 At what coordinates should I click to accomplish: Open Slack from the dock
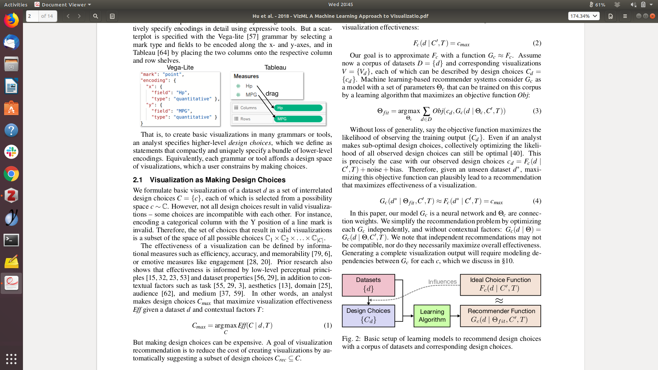pyautogui.click(x=11, y=152)
